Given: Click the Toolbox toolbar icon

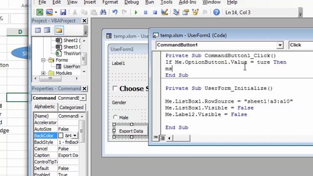Looking at the screenshot, I should pyautogui.click(x=205, y=12).
